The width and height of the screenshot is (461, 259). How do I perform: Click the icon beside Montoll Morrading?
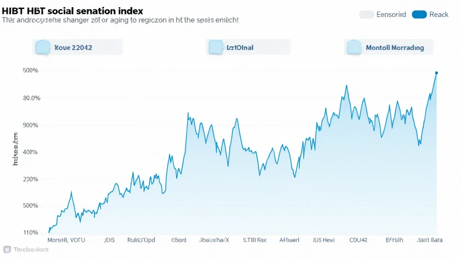click(354, 47)
